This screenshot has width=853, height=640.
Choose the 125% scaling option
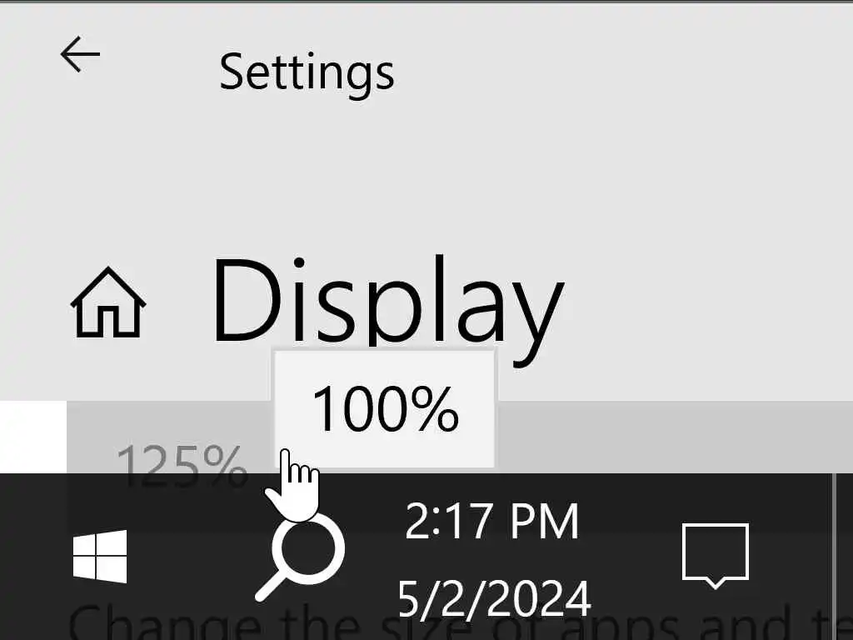[x=182, y=465]
